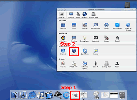Click Show All in the toolbar
Image resolution: width=137 pixels, height=100 pixels.
click(x=61, y=15)
